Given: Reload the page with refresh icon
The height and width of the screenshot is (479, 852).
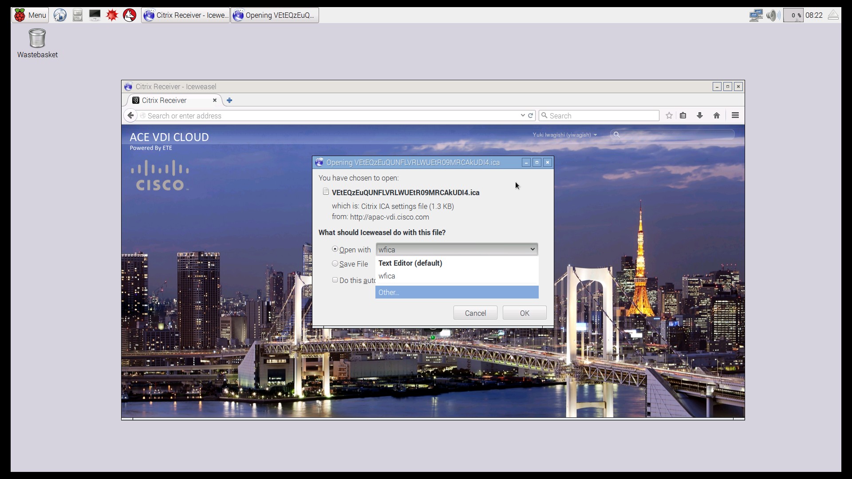Looking at the screenshot, I should tap(530, 116).
